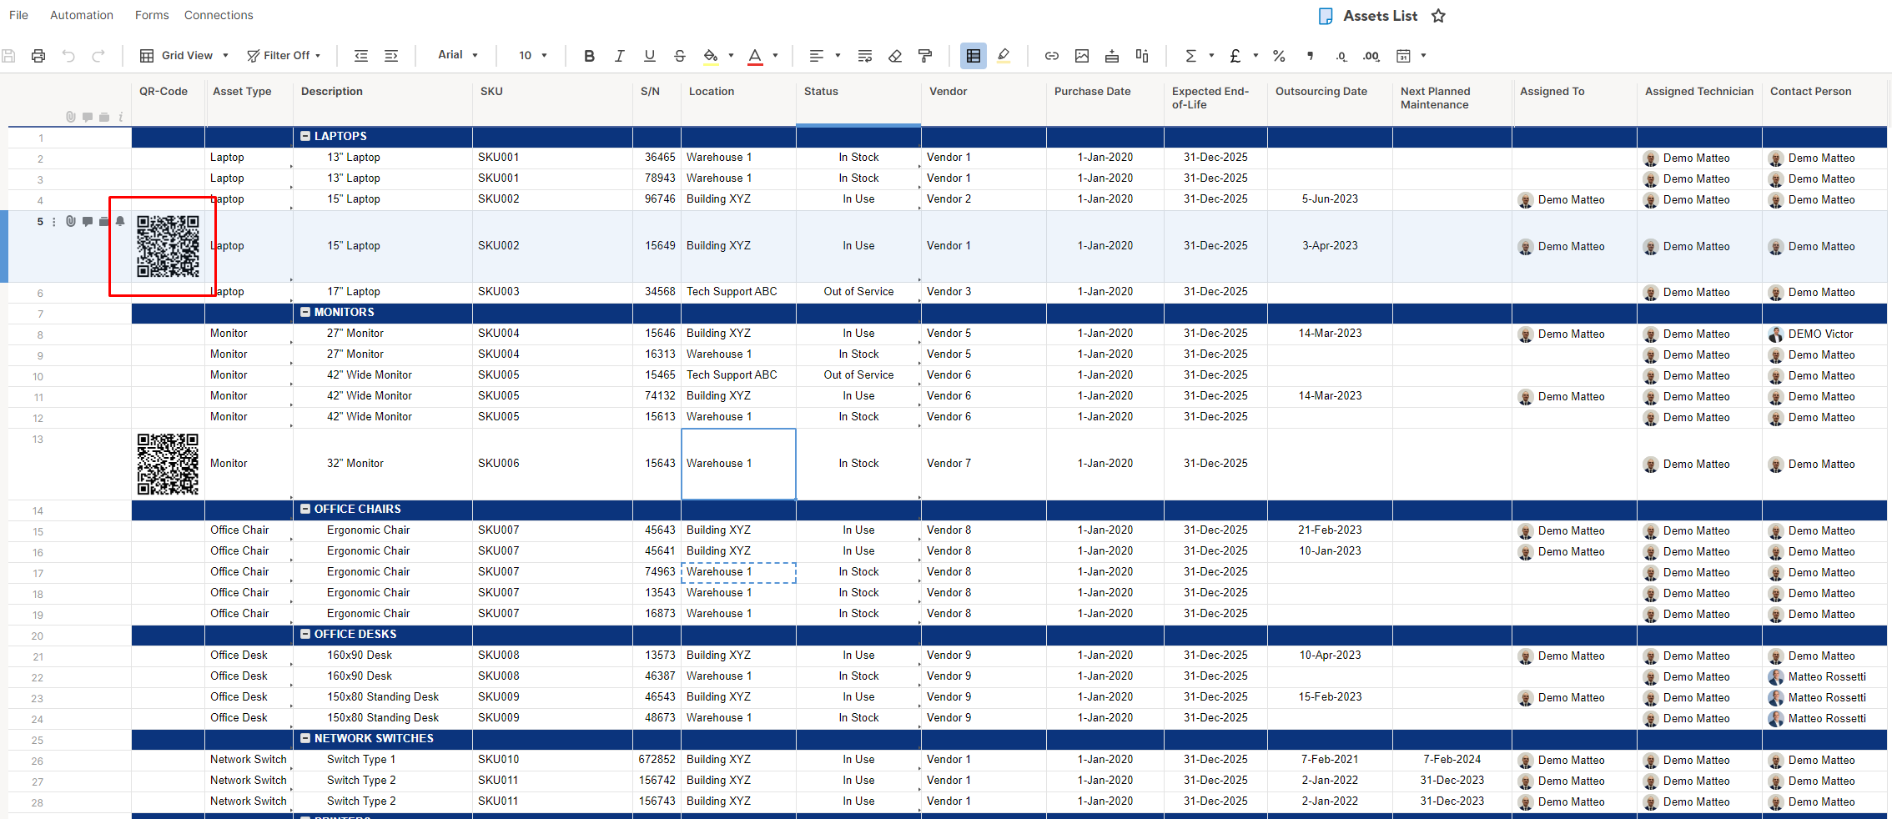1892x819 pixels.
Task: Click the Format Painter icon
Action: pyautogui.click(x=925, y=56)
